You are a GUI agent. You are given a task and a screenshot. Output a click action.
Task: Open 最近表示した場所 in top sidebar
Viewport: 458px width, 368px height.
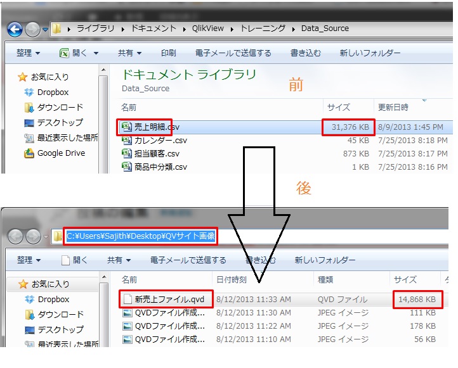tap(61, 137)
